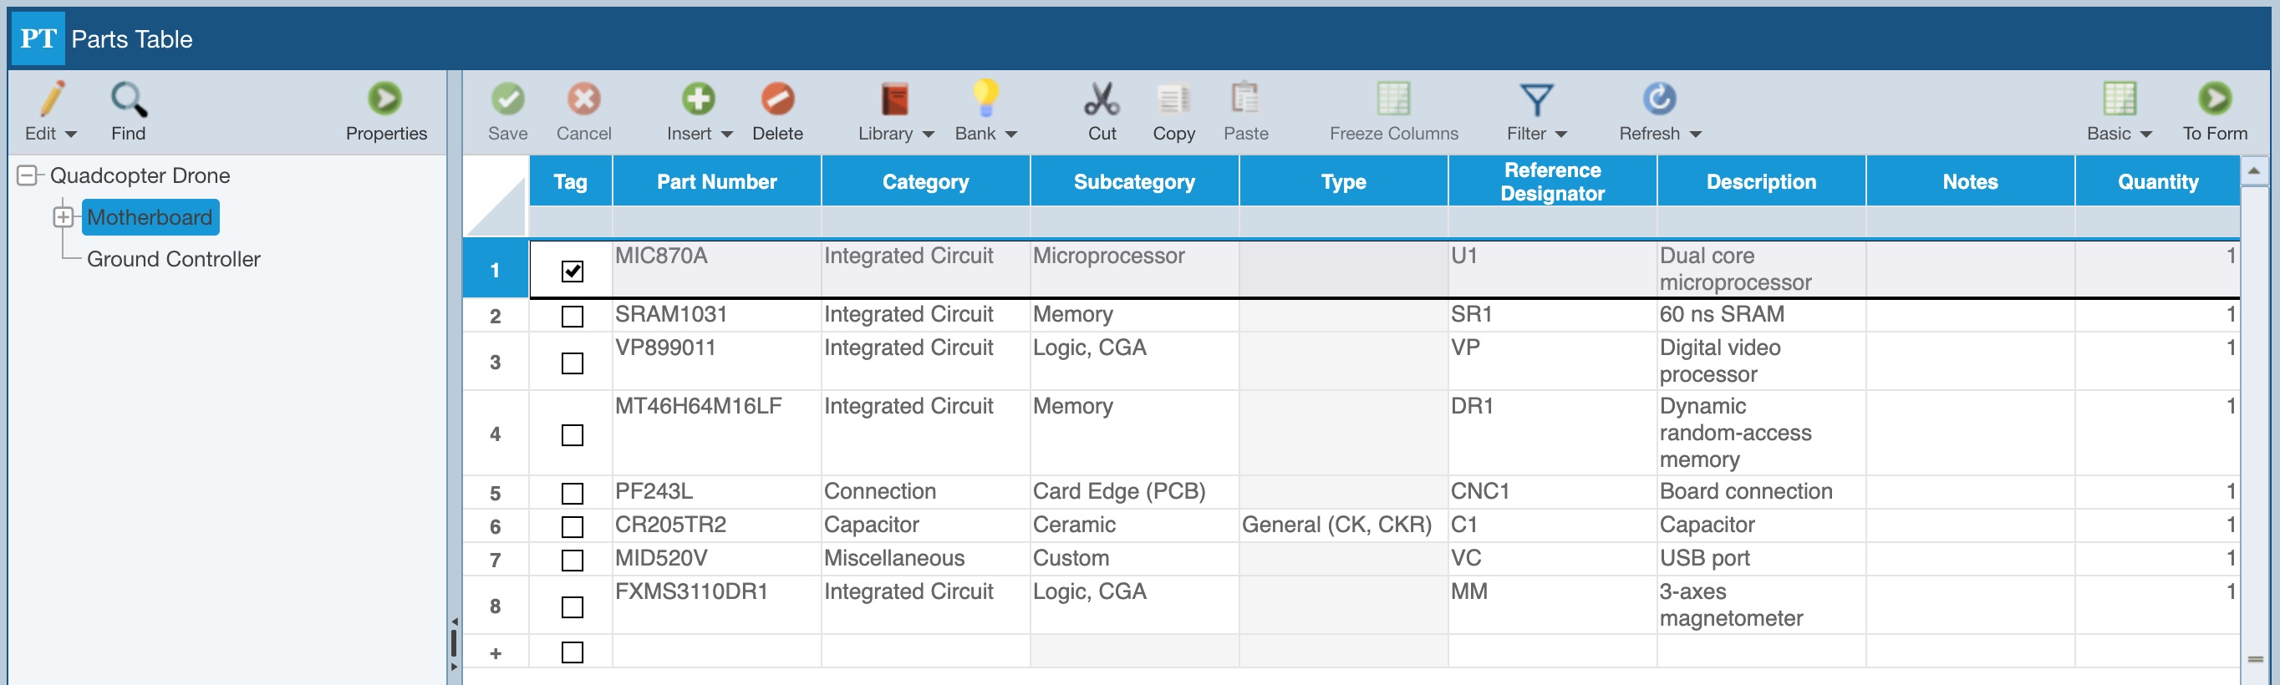Click the Delete icon in toolbar
Viewport: 2280px width, 685px height.
point(776,99)
